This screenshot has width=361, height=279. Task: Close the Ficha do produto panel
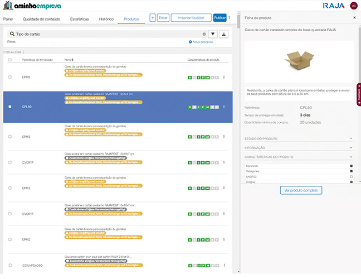click(x=354, y=17)
